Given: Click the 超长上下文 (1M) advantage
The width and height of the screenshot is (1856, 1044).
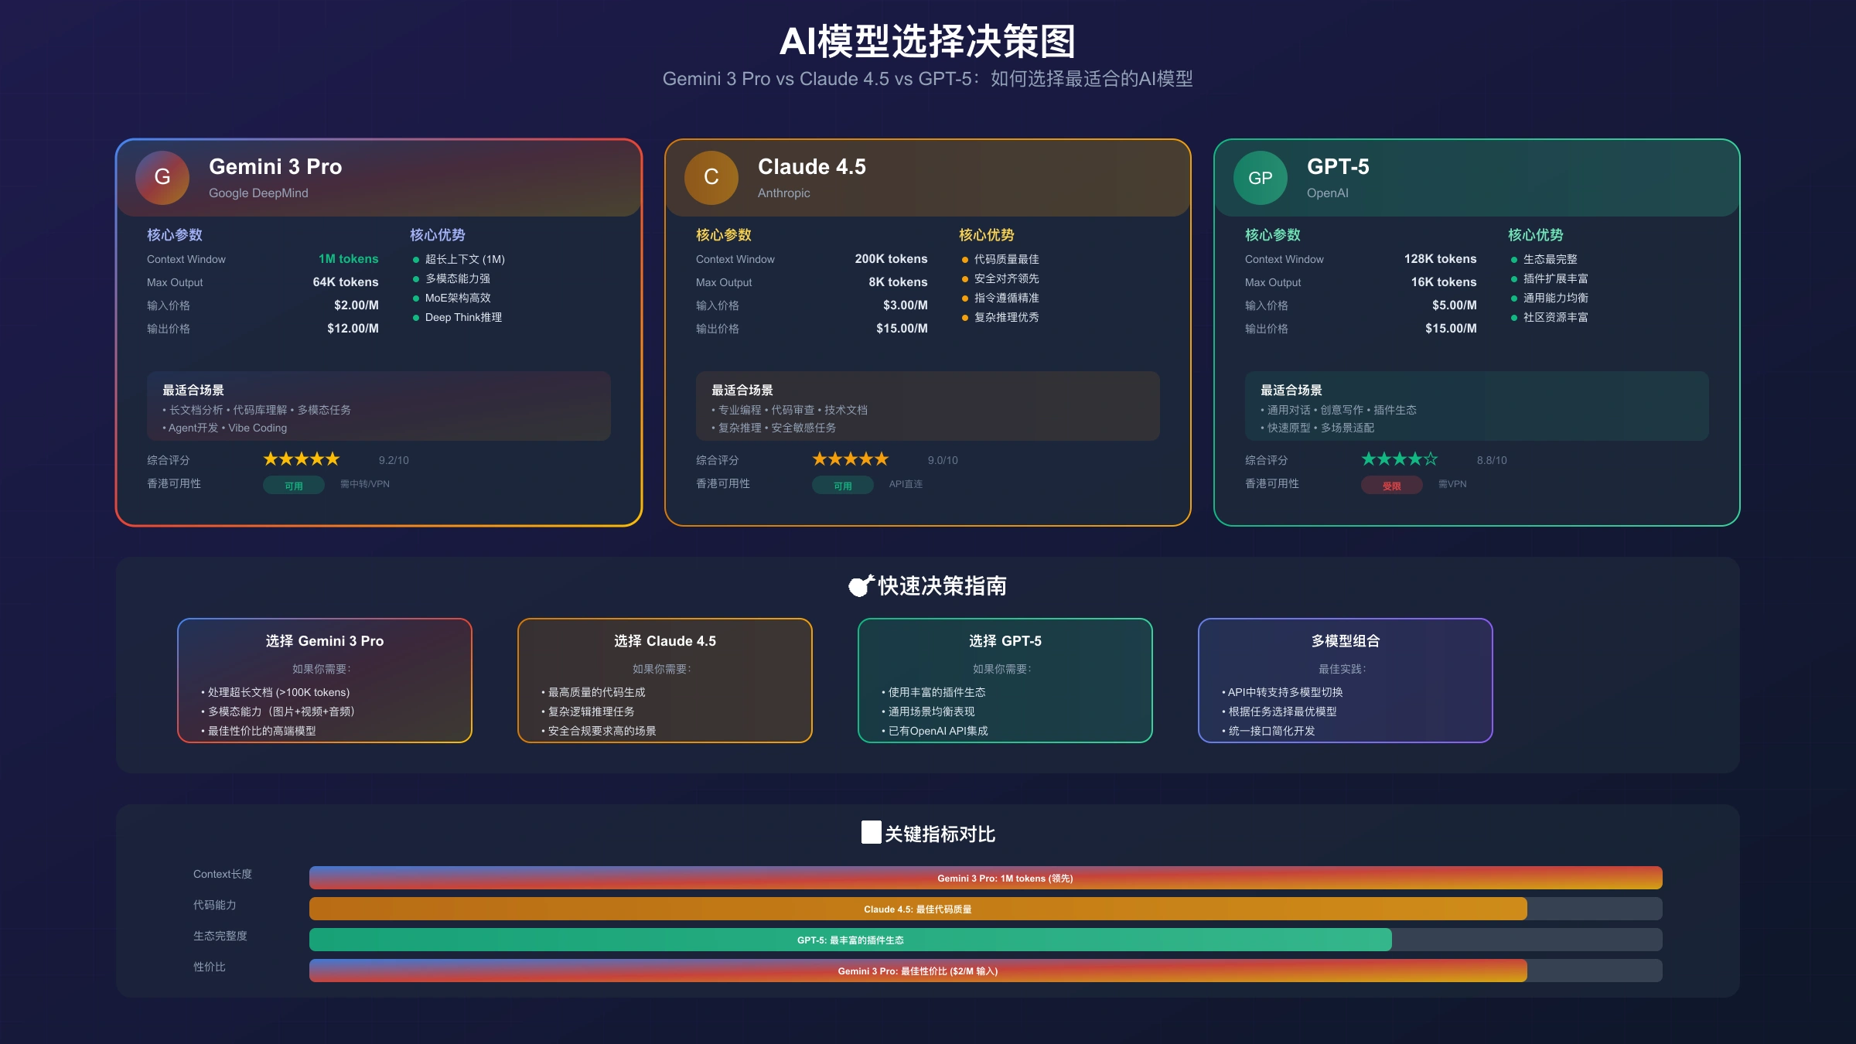Looking at the screenshot, I should 465,259.
